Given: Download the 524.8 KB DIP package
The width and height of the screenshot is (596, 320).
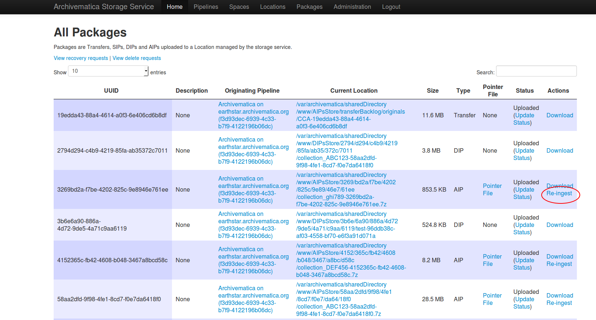Looking at the screenshot, I should (x=559, y=225).
